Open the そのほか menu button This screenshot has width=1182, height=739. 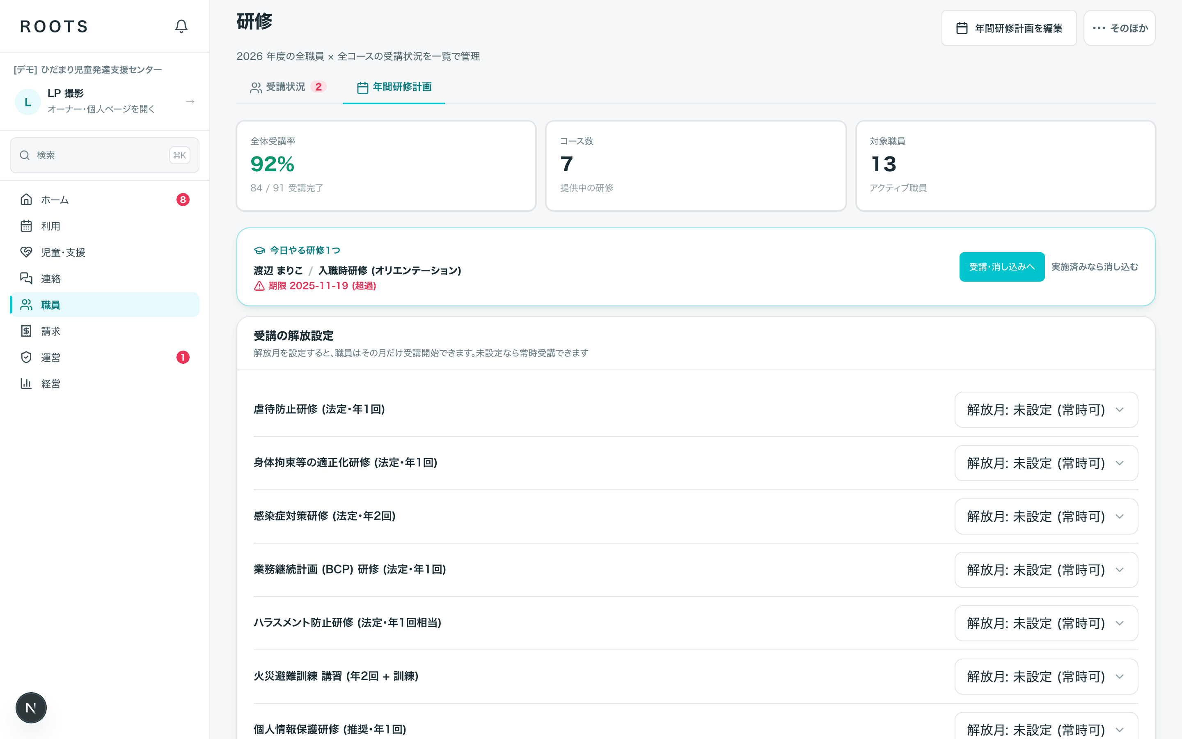(1120, 28)
